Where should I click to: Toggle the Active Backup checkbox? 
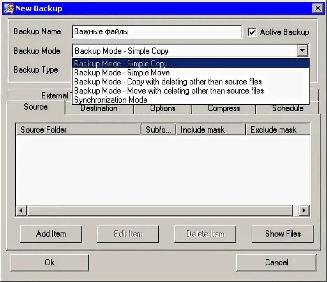252,32
